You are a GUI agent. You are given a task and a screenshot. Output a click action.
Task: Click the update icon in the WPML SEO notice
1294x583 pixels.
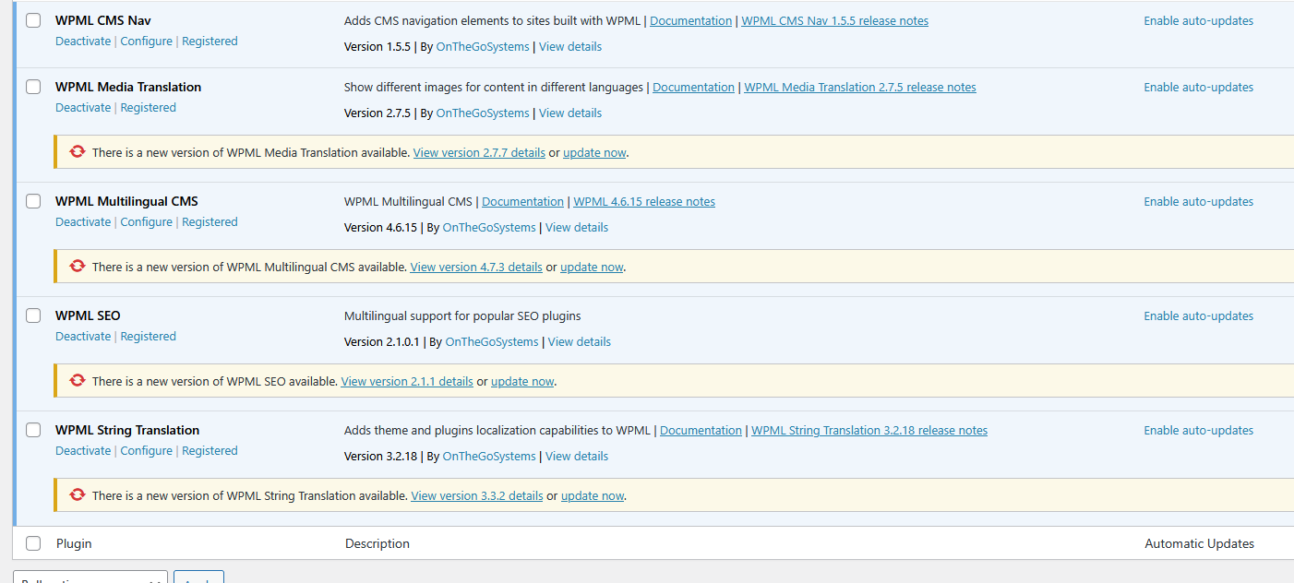[78, 381]
